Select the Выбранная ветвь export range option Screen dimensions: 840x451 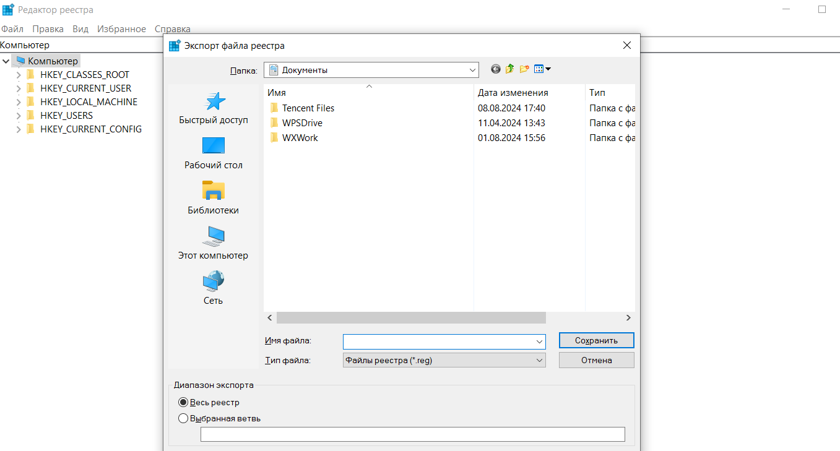tap(183, 418)
